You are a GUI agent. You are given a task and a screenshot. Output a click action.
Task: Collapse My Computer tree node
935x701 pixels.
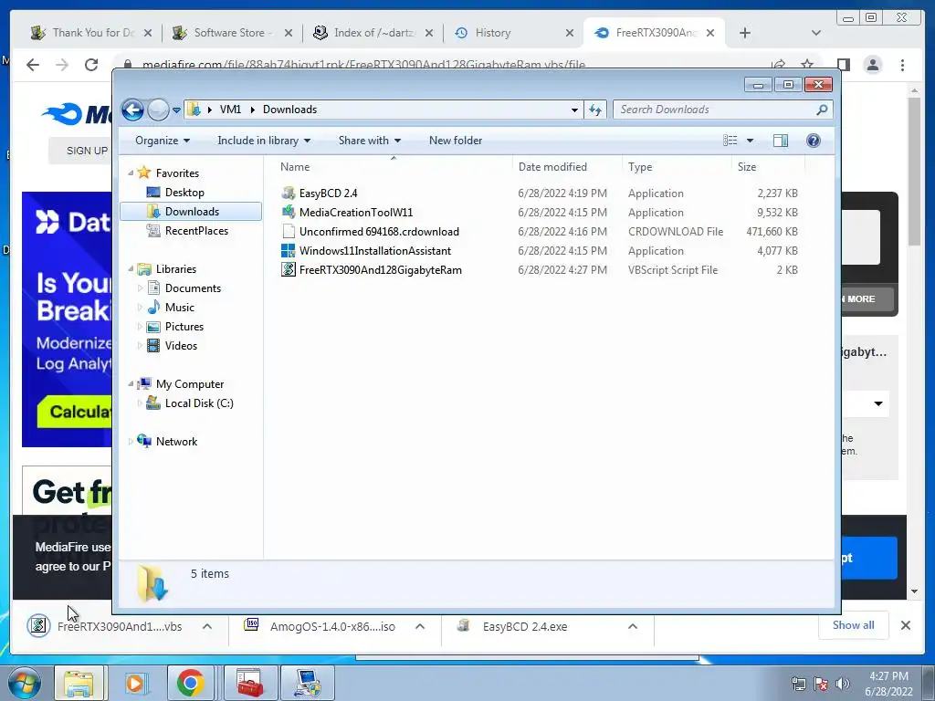tap(131, 384)
